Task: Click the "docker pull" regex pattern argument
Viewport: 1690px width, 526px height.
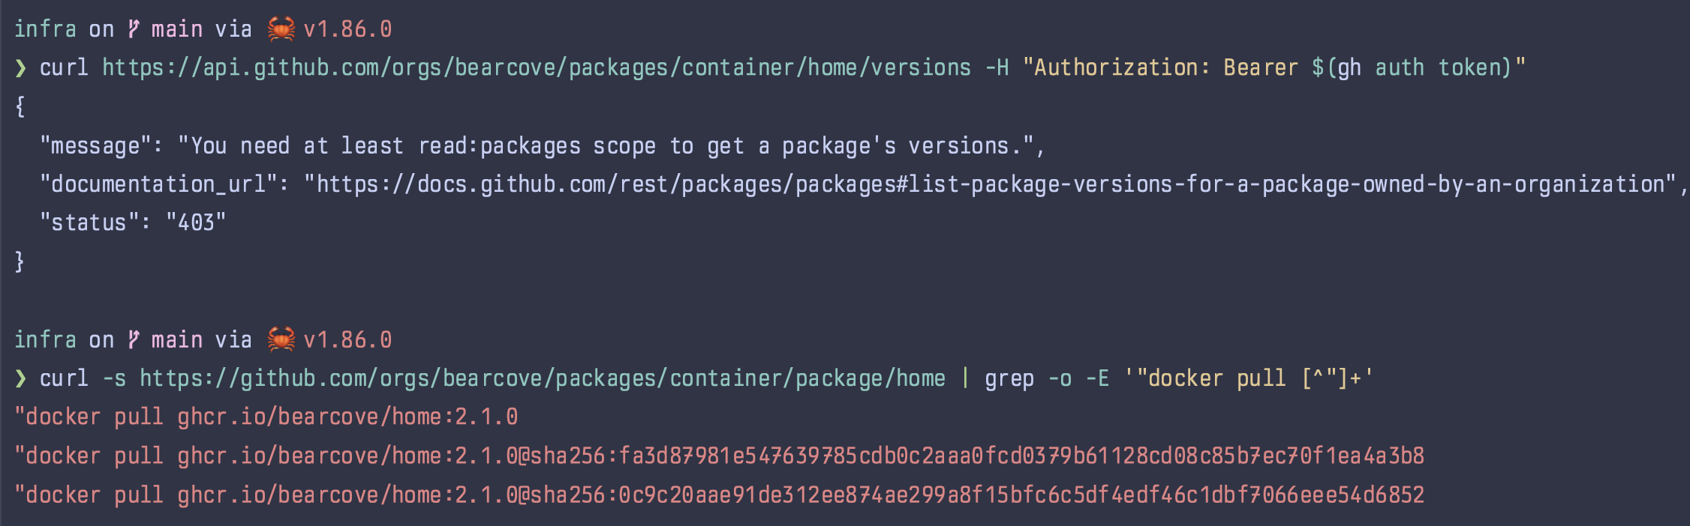Action: click(x=1249, y=378)
